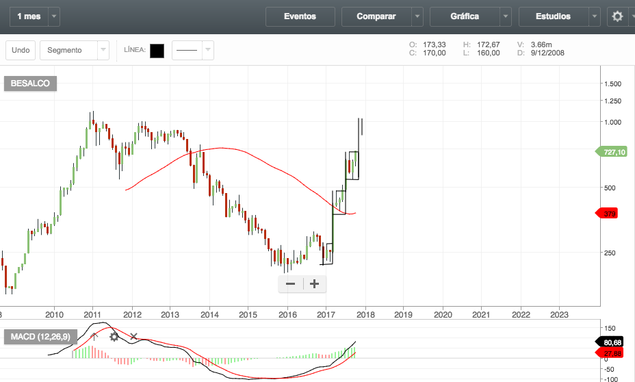Viewport: 635px width, 382px height.
Task: Click the 80,68 MACD value tag
Action: (x=610, y=342)
